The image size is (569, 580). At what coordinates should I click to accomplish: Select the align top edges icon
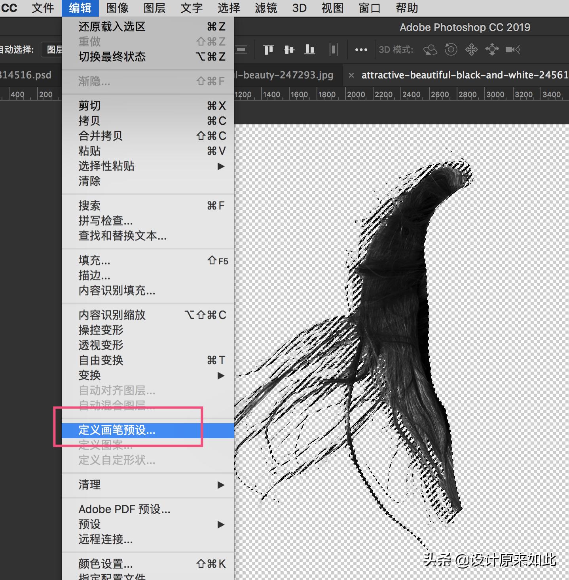268,49
